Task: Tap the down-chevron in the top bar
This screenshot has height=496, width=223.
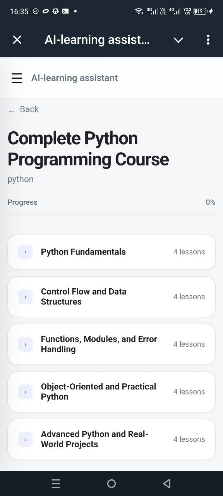Action: pyautogui.click(x=178, y=40)
